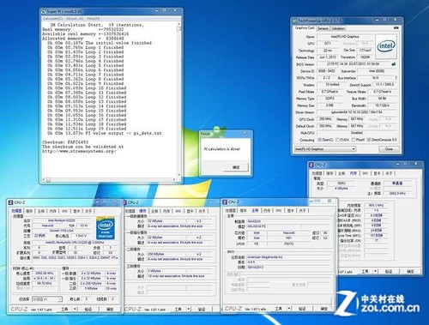Click the title icon of the memory-tab CPU-Z window
Image resolution: width=429 pixels, height=325 pixels.
pyautogui.click(x=311, y=165)
